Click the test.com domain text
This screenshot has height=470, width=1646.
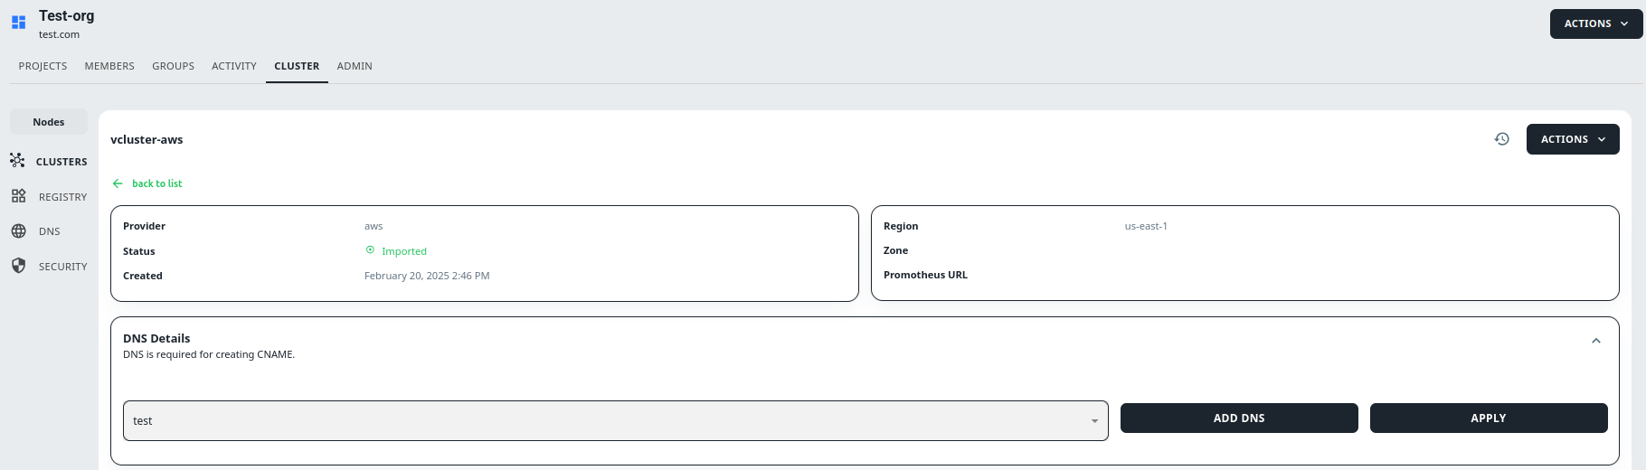pyautogui.click(x=59, y=34)
